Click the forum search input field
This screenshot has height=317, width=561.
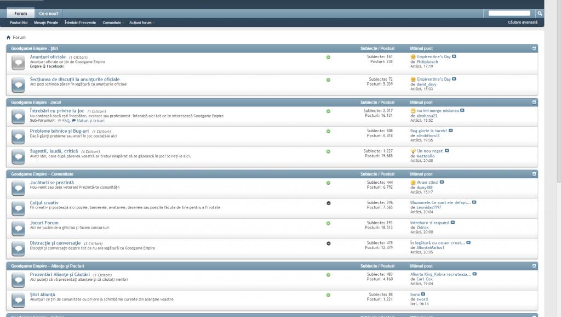pos(509,13)
